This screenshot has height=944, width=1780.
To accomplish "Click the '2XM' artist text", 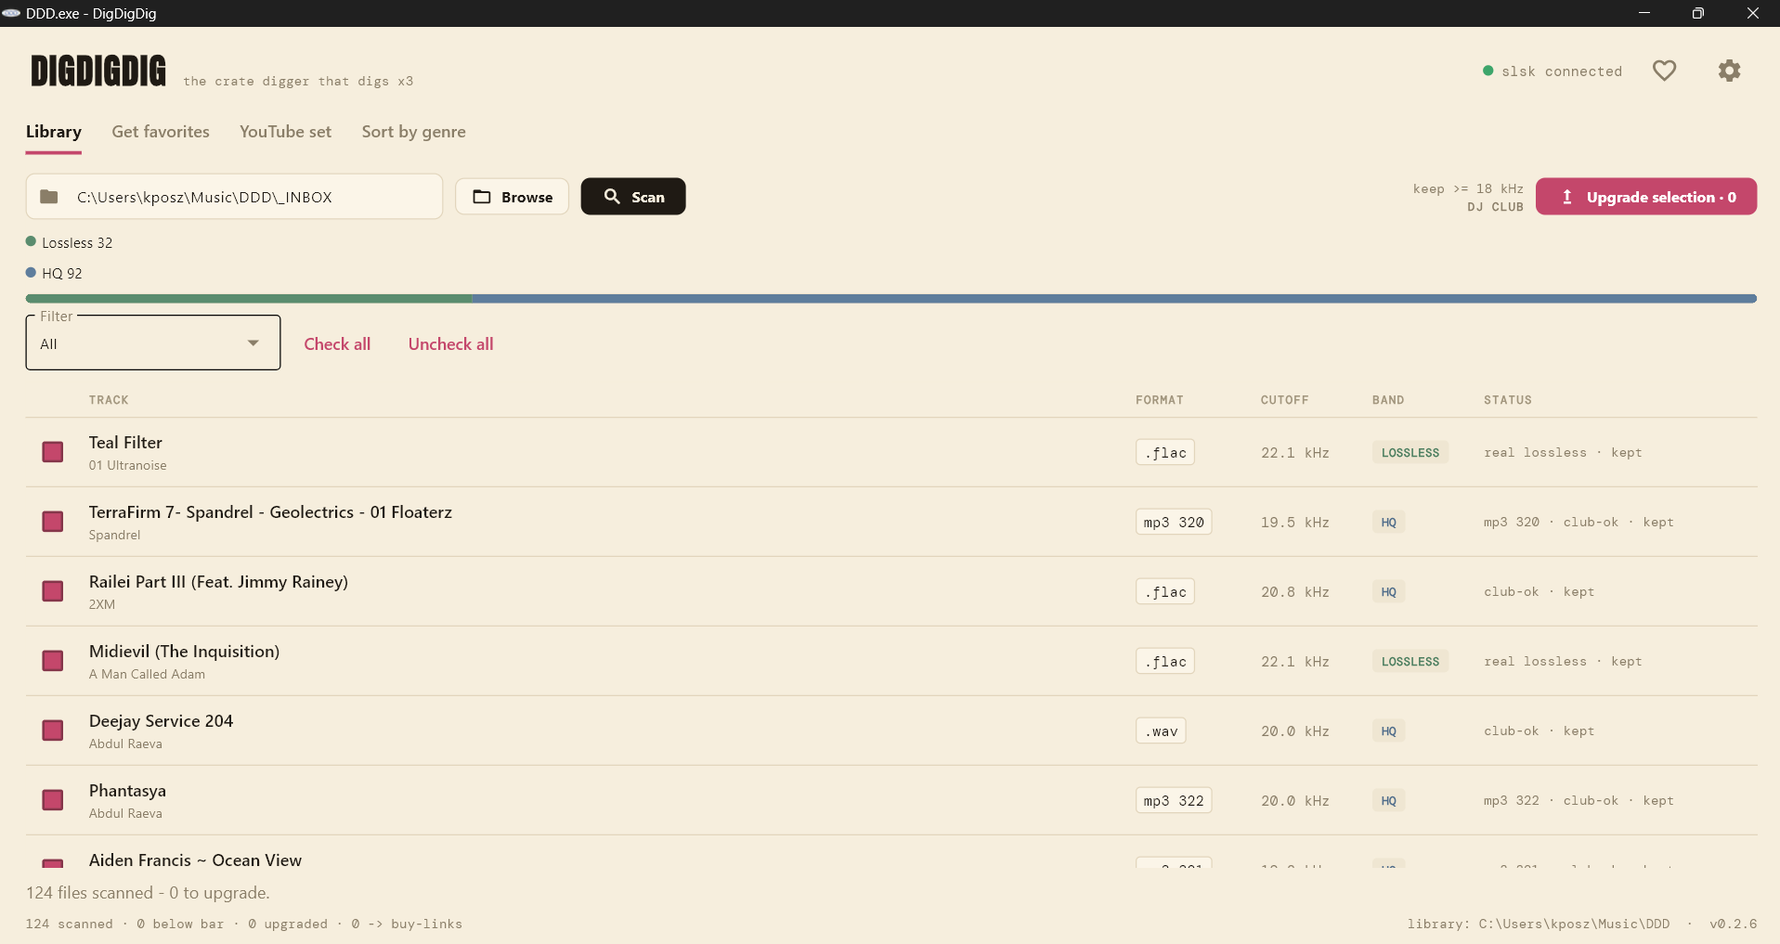I will pos(102,605).
